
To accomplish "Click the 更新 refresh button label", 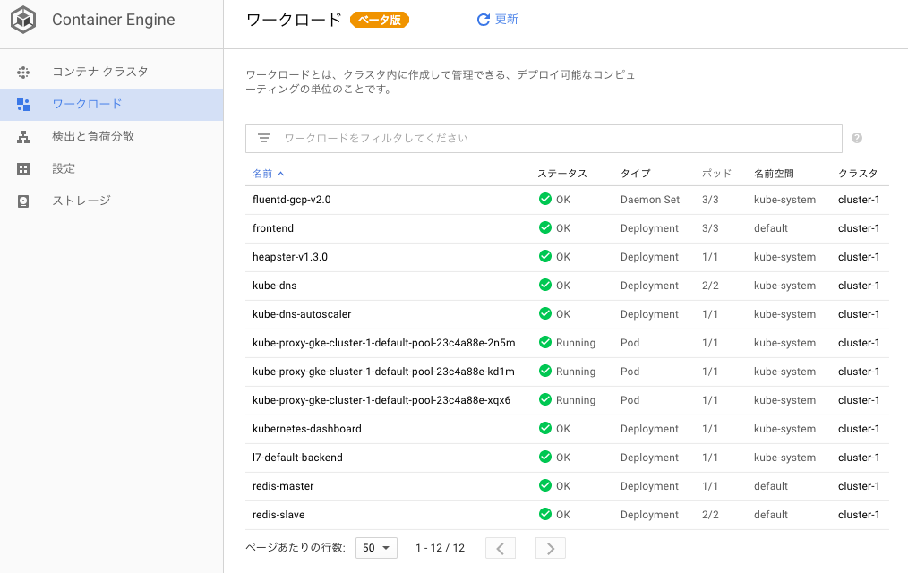I will (507, 20).
